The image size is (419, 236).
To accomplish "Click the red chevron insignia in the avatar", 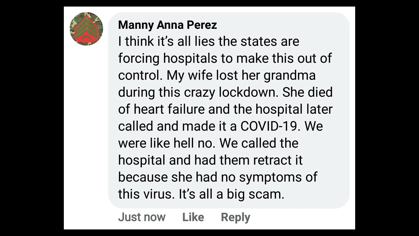I will [x=86, y=30].
